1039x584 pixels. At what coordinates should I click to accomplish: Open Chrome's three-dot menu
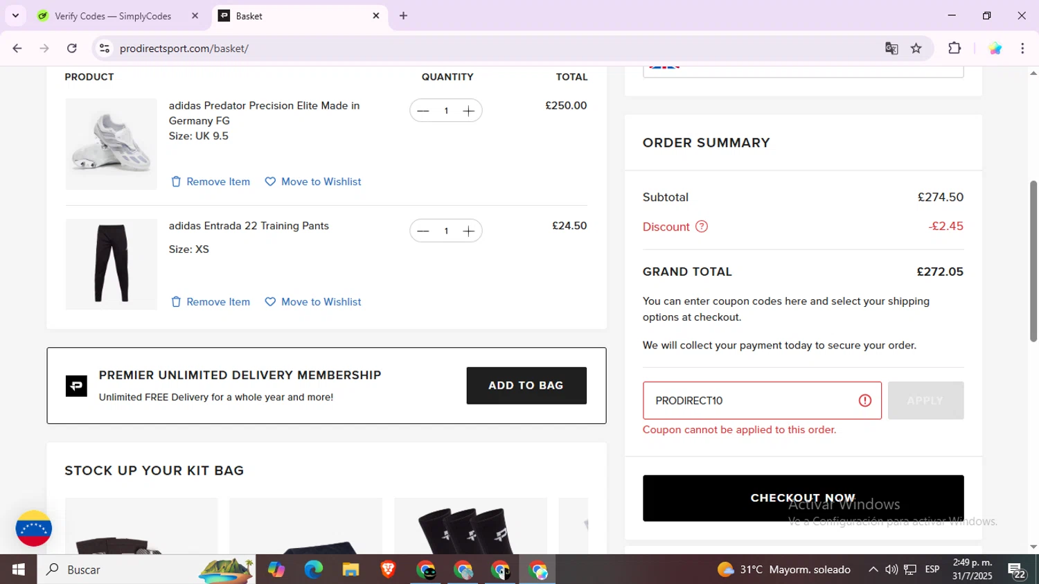(1022, 48)
